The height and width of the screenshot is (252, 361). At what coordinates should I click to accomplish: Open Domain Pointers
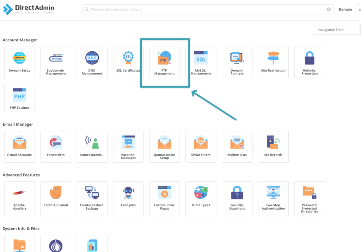pyautogui.click(x=237, y=62)
